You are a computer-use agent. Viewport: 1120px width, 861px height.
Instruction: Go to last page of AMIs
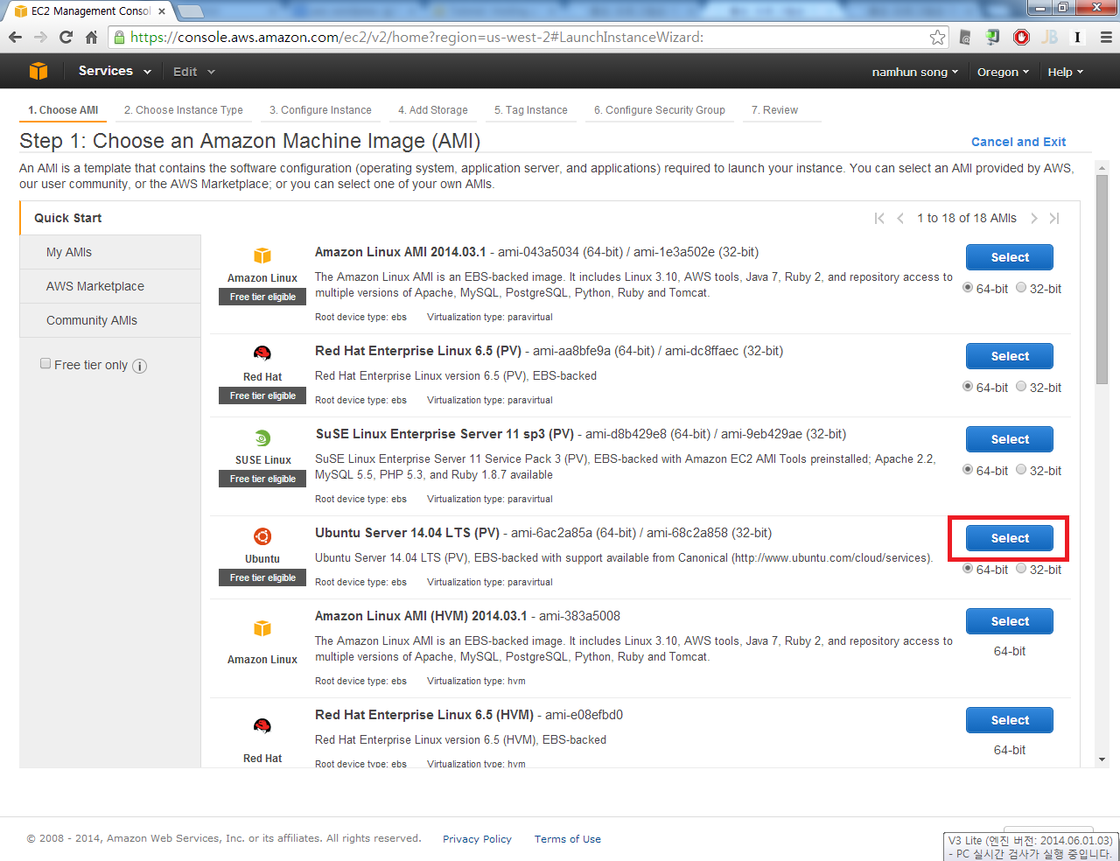point(1054,218)
